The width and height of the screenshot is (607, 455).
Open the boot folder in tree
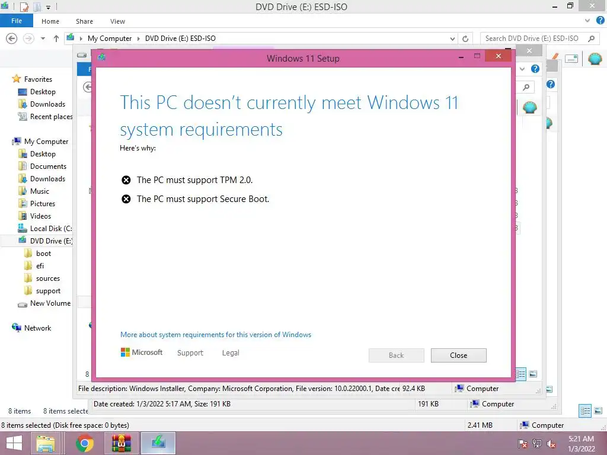43,254
